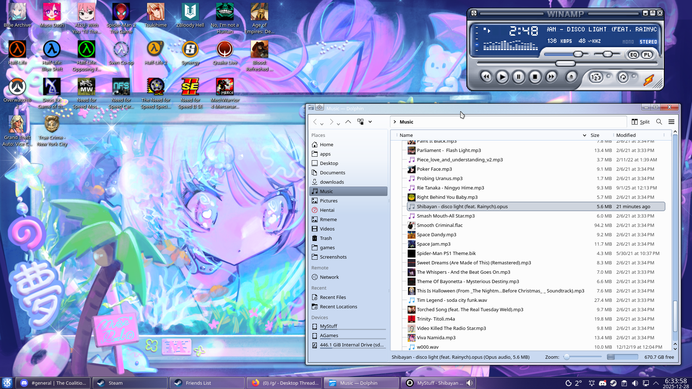Screen dimensions: 692x389
Task: Expand the view mode dropdown arrow
Action: click(370, 122)
